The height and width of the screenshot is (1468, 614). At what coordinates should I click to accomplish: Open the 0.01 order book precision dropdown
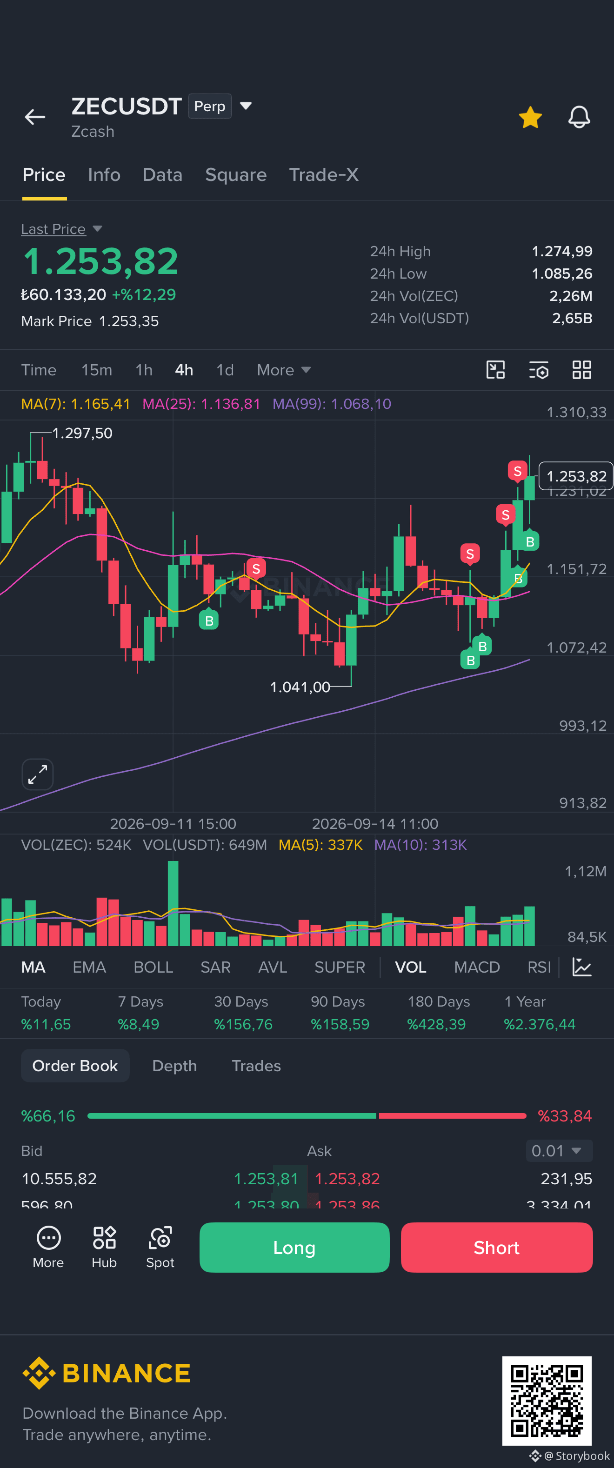(559, 1151)
